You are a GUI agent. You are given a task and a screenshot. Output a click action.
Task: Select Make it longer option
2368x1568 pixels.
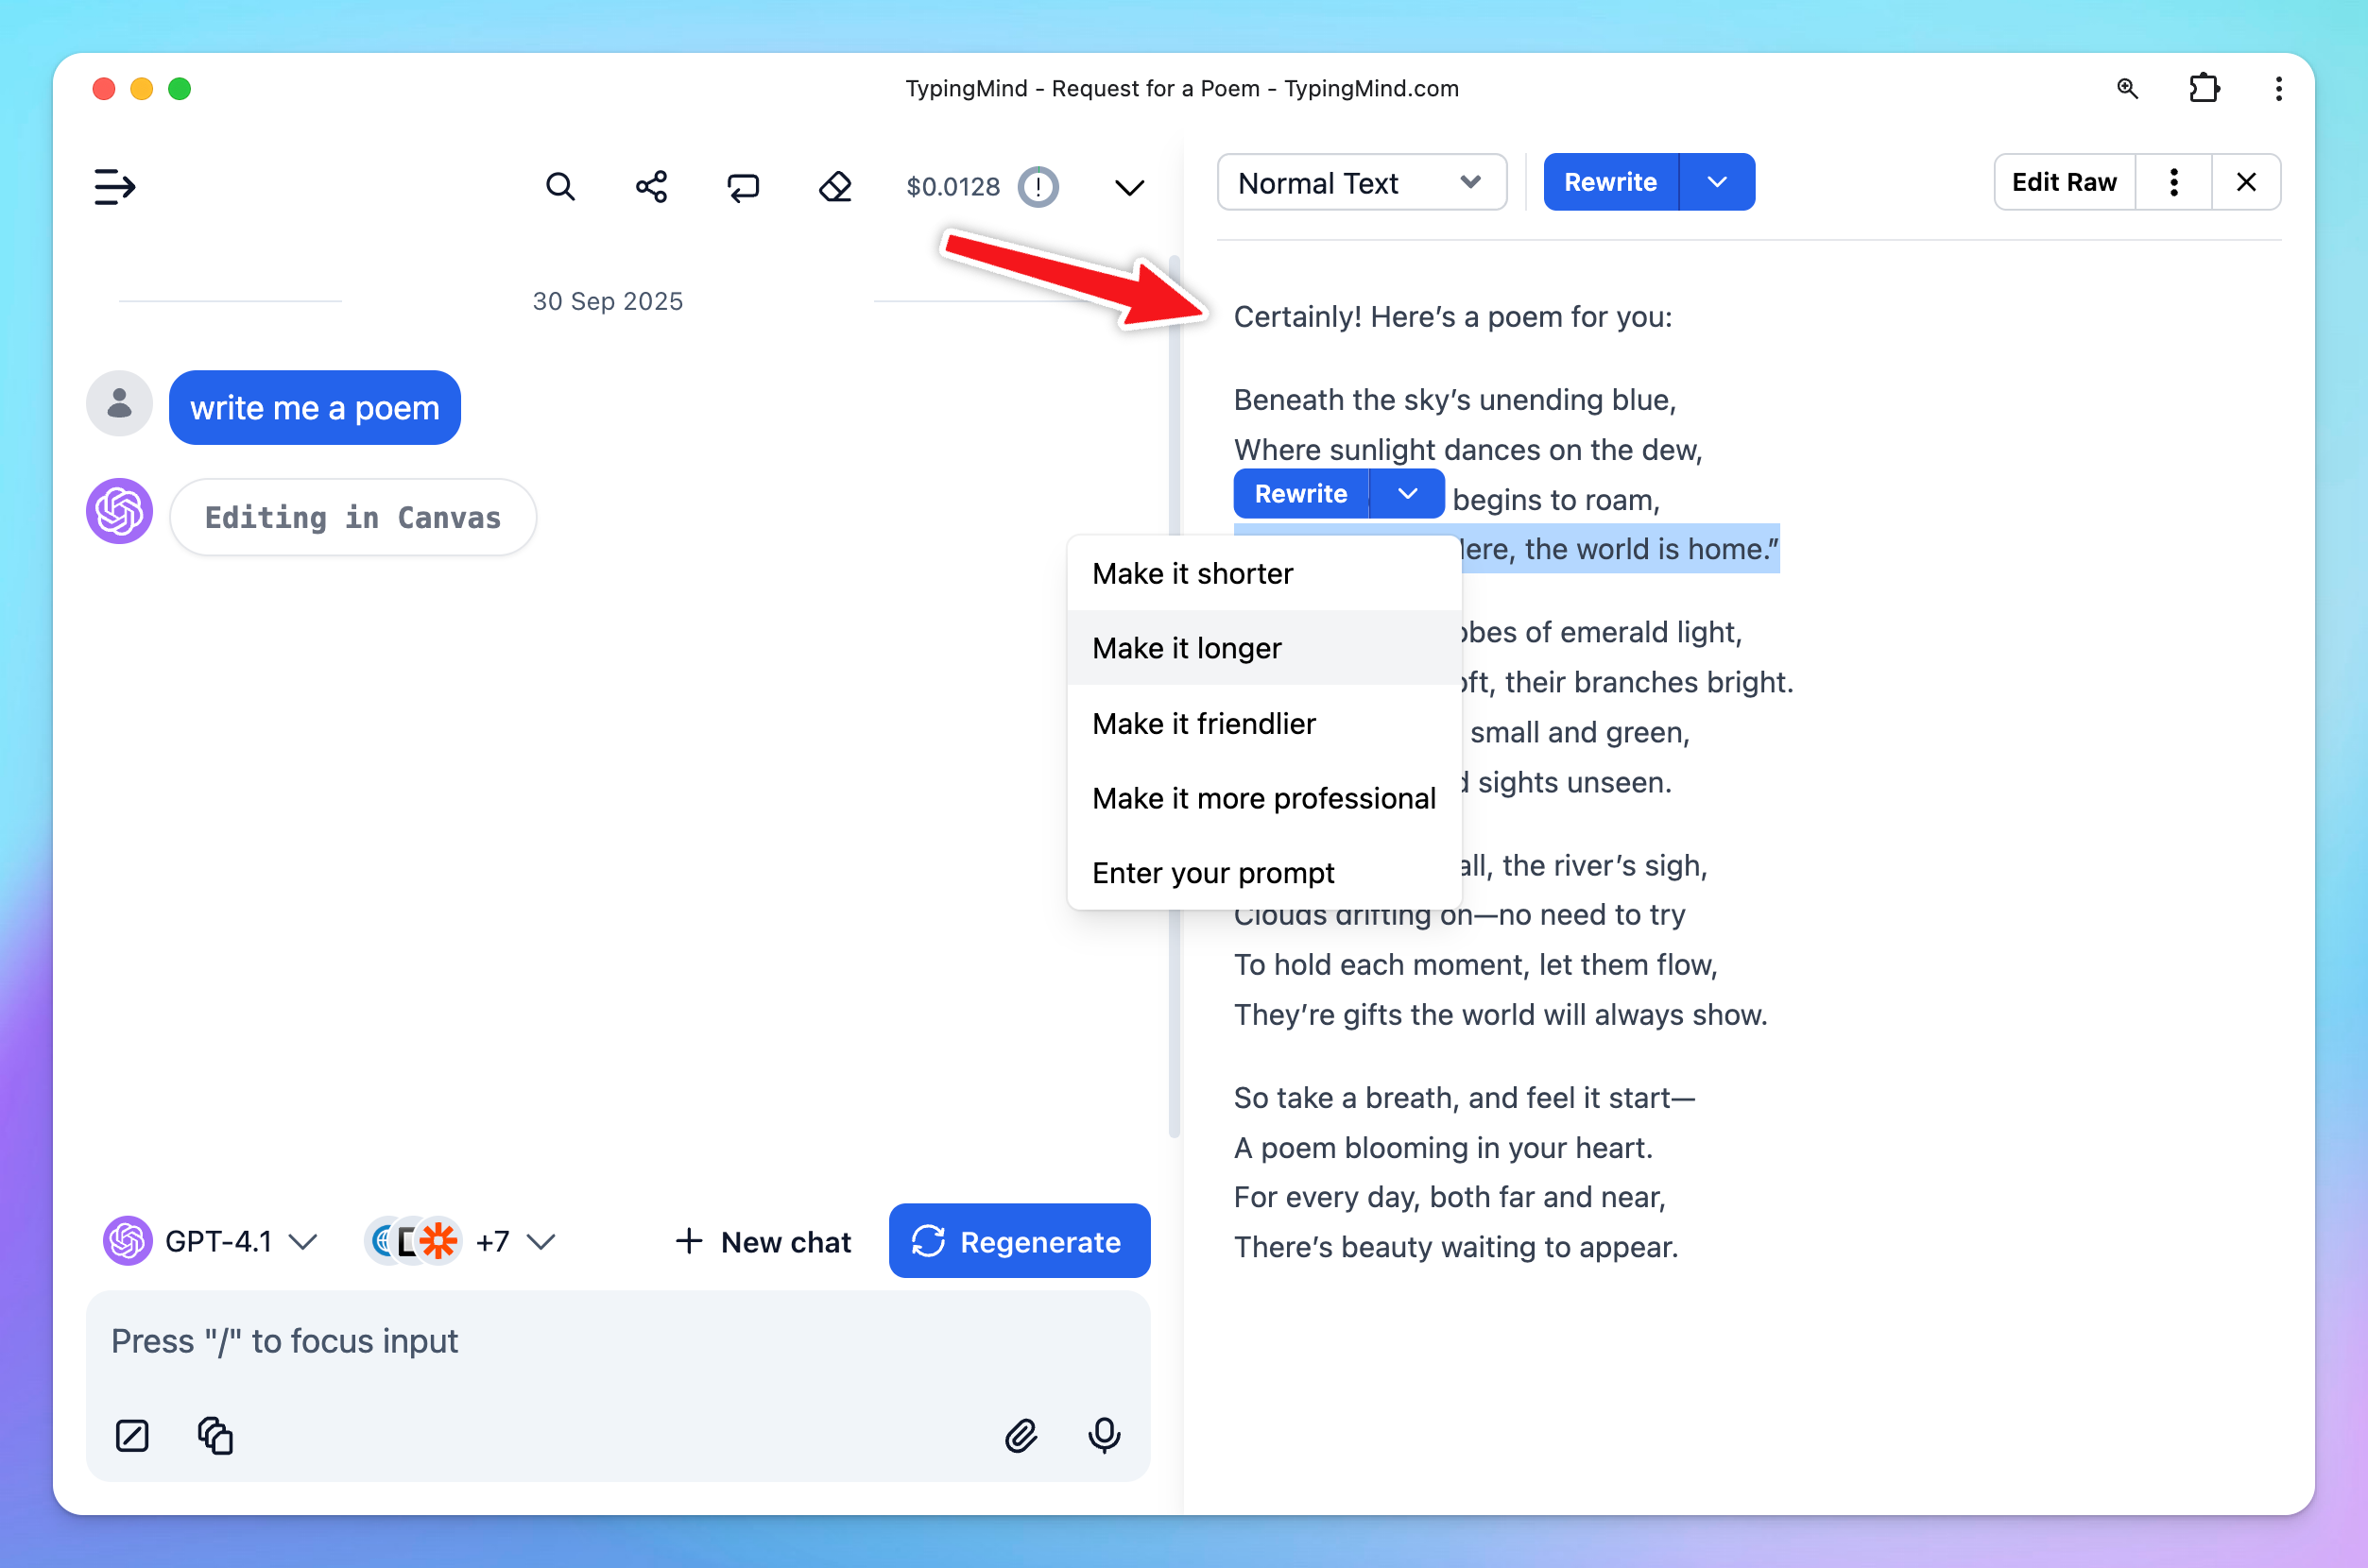(1187, 648)
